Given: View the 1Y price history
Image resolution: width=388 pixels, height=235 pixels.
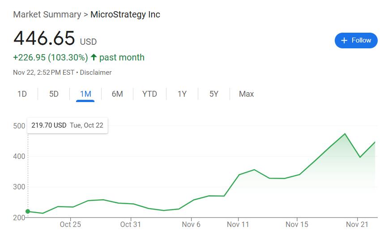Looking at the screenshot, I should tap(182, 94).
